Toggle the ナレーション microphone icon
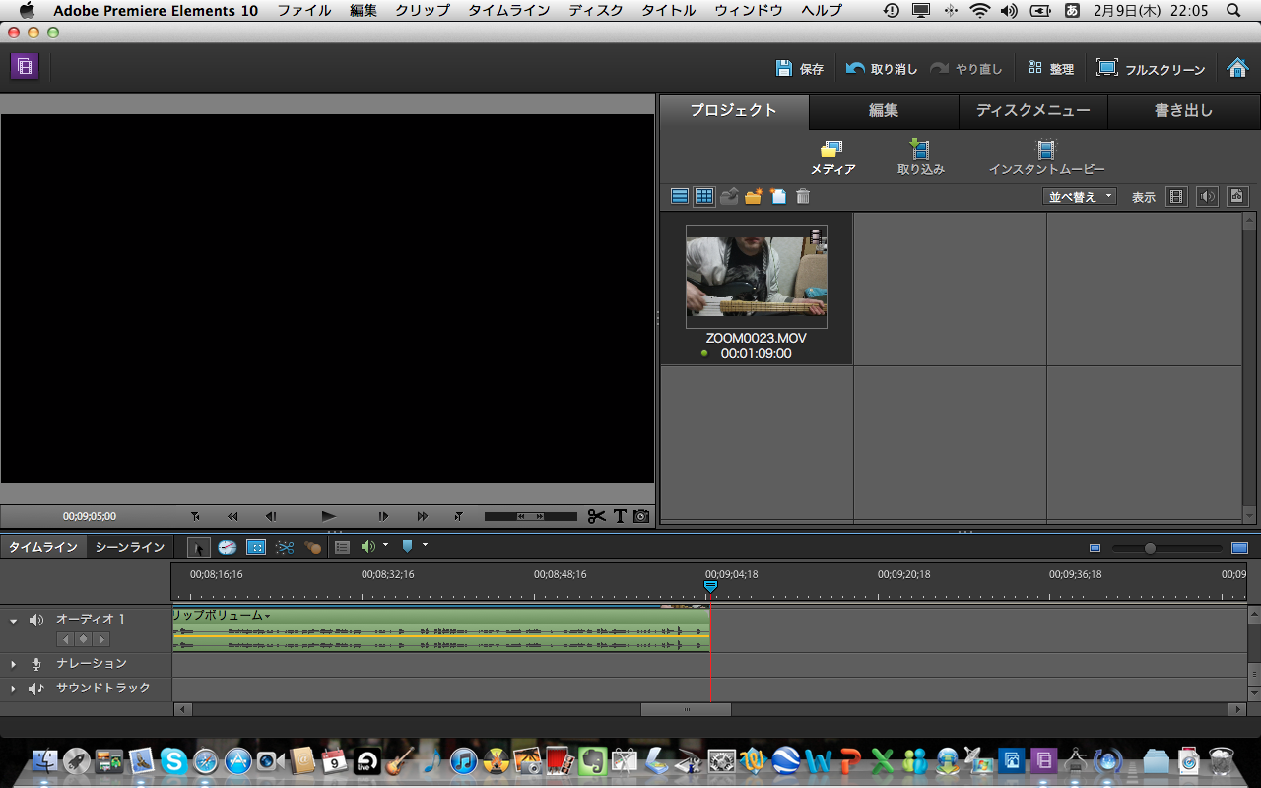The image size is (1261, 788). [x=36, y=665]
